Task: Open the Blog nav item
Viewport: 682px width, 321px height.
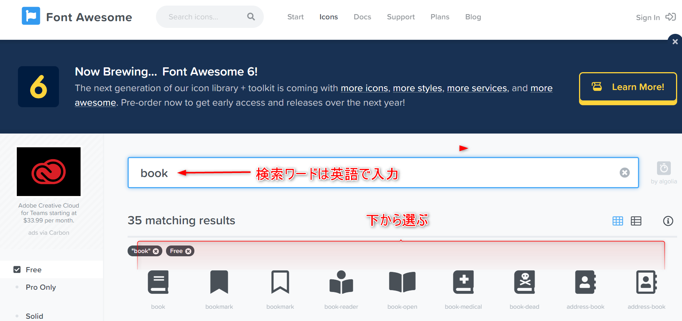Action: [x=473, y=17]
